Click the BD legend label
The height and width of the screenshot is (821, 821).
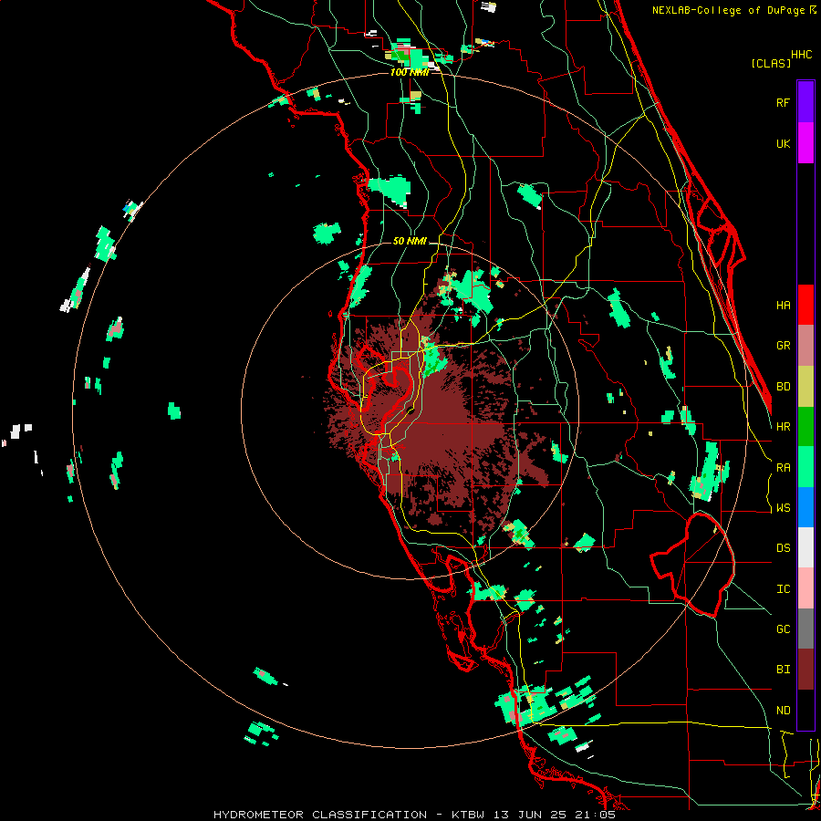(784, 387)
